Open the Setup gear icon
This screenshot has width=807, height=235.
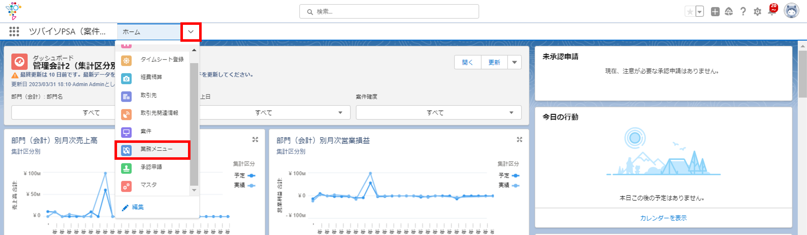(757, 12)
